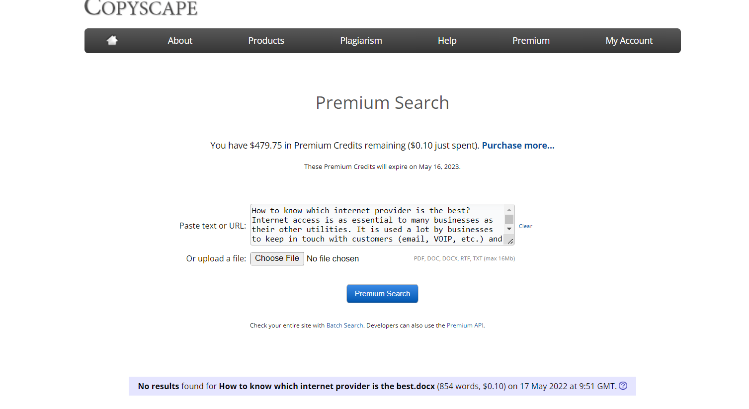Viewport: 749px width, 409px height.
Task: Open the Batch Search link
Action: (x=344, y=326)
